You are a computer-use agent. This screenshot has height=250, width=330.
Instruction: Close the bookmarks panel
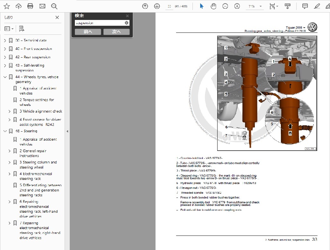[57, 17]
